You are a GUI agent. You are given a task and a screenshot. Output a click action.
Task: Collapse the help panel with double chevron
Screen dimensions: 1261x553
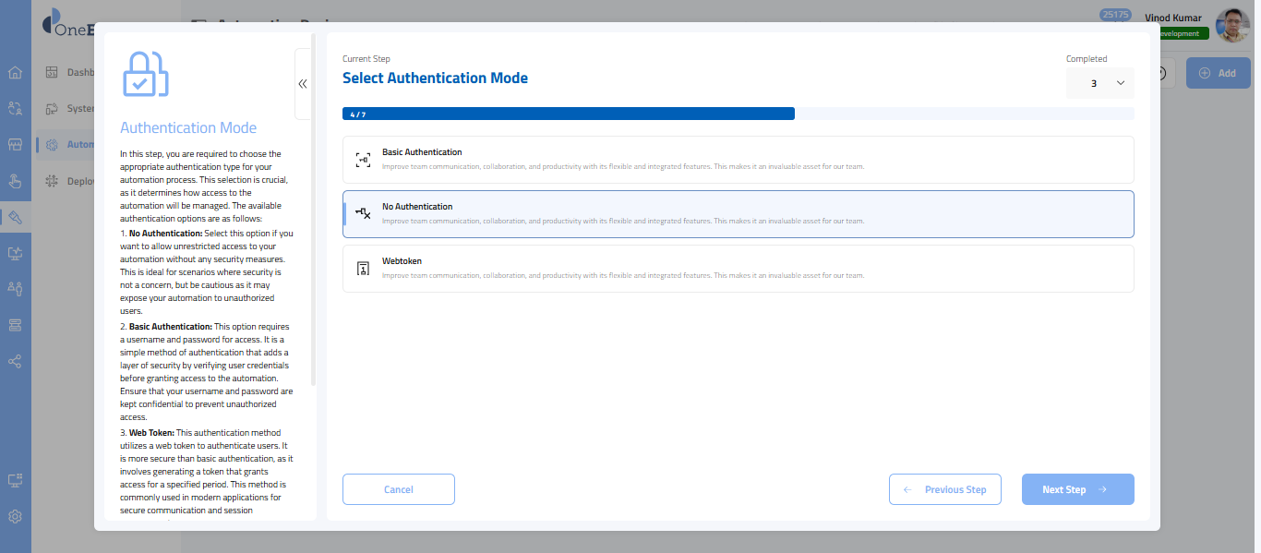303,84
